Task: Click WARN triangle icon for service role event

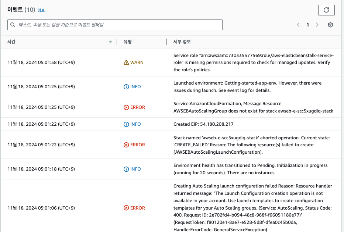Action: tap(126, 63)
